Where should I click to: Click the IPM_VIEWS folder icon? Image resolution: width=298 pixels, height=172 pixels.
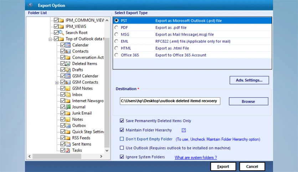61,27
